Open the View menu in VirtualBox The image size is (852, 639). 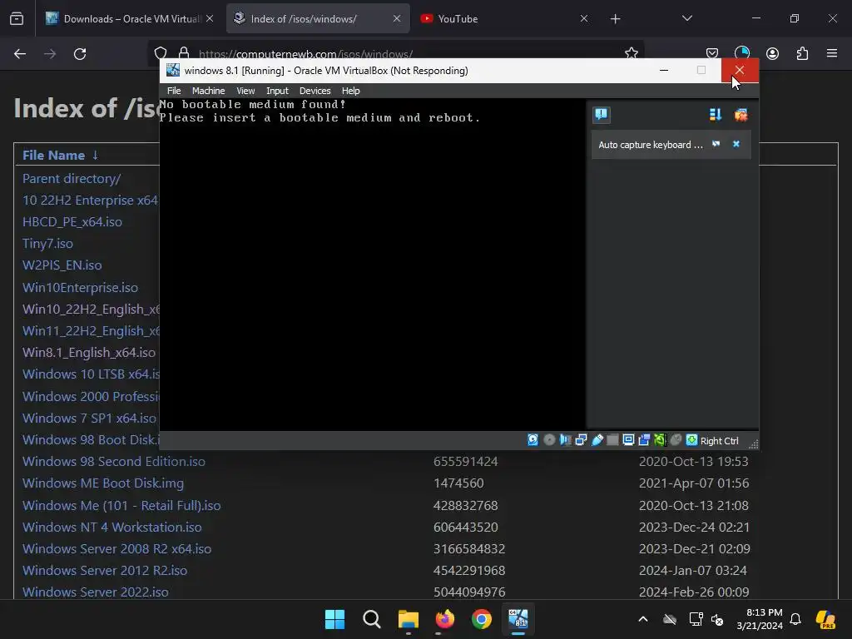[x=245, y=91]
